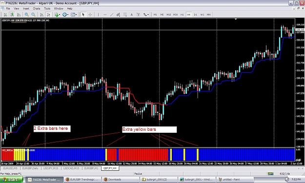Open the EURGBP,Daily chart tab
The image size is (305, 183).
pos(30,168)
